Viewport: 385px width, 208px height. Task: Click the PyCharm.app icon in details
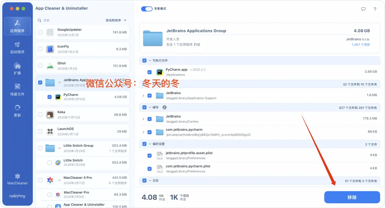160,72
